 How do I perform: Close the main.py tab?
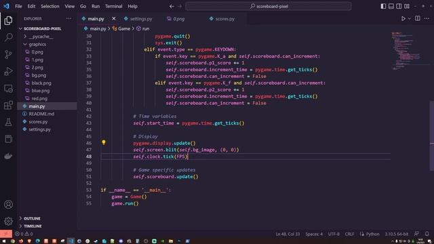click(114, 18)
